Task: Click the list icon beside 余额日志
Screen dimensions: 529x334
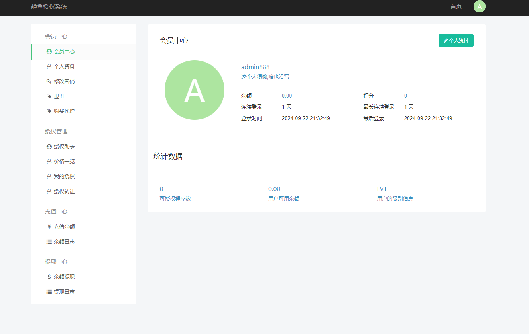Action: tap(49, 242)
